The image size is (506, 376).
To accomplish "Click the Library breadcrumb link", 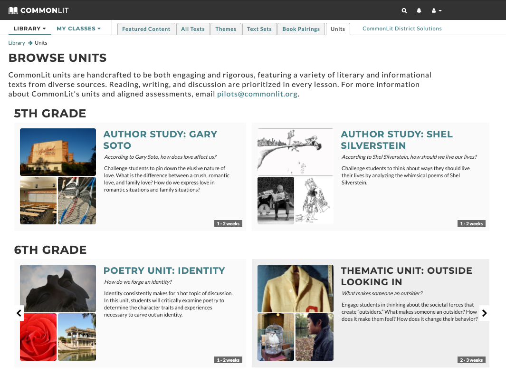I will pyautogui.click(x=17, y=43).
